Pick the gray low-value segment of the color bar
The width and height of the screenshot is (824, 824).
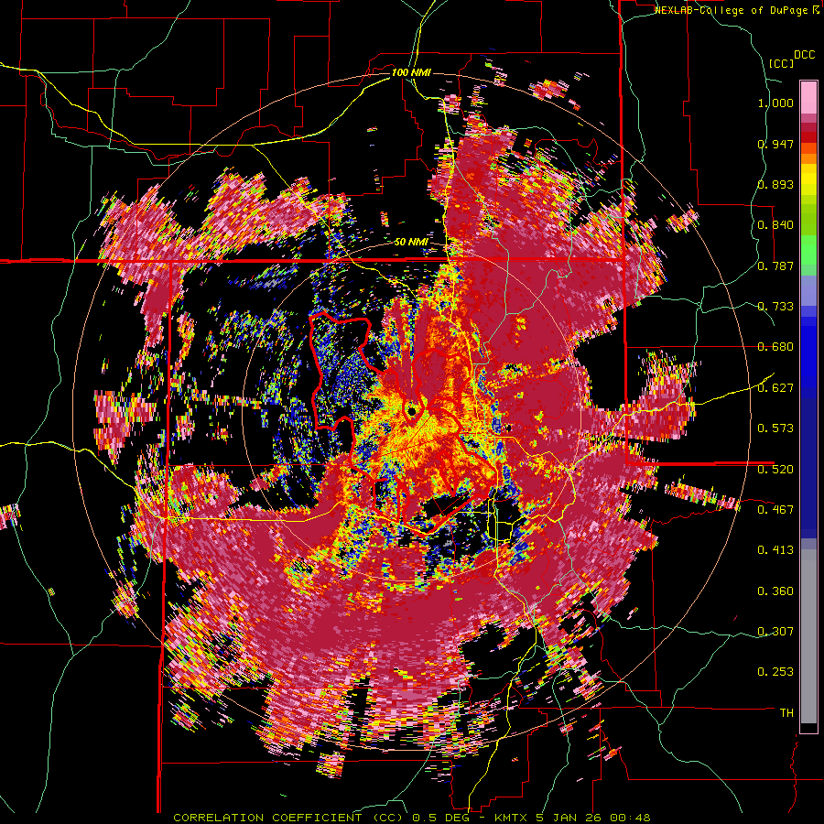point(808,636)
